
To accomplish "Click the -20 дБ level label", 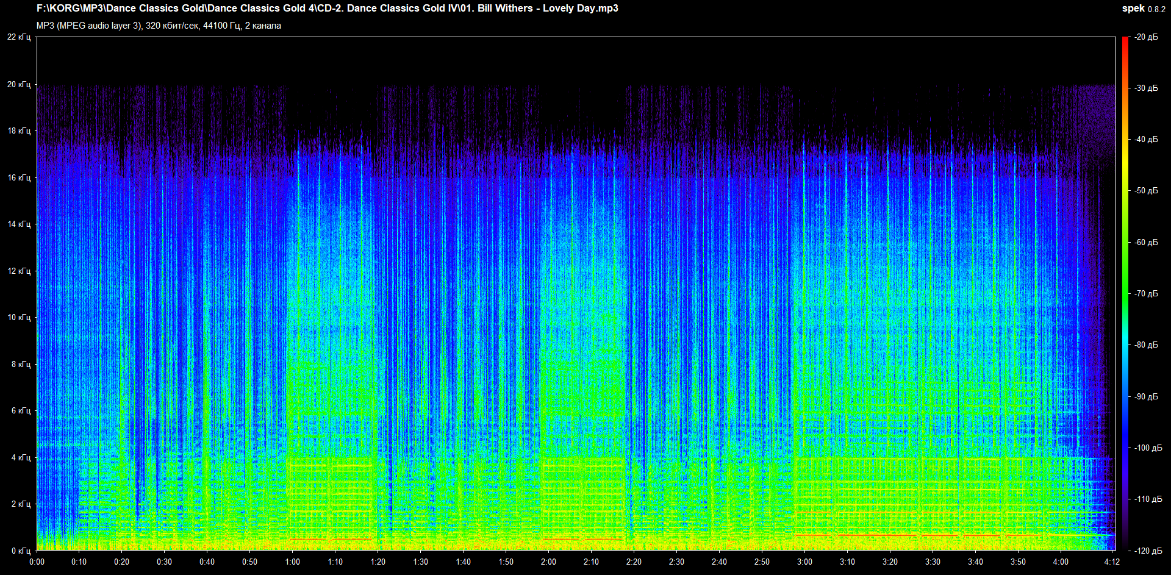I will pyautogui.click(x=1146, y=37).
